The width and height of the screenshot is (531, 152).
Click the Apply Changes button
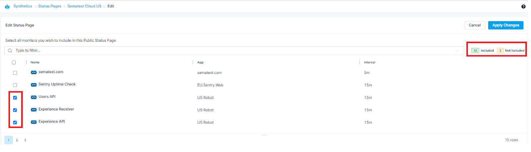point(505,25)
